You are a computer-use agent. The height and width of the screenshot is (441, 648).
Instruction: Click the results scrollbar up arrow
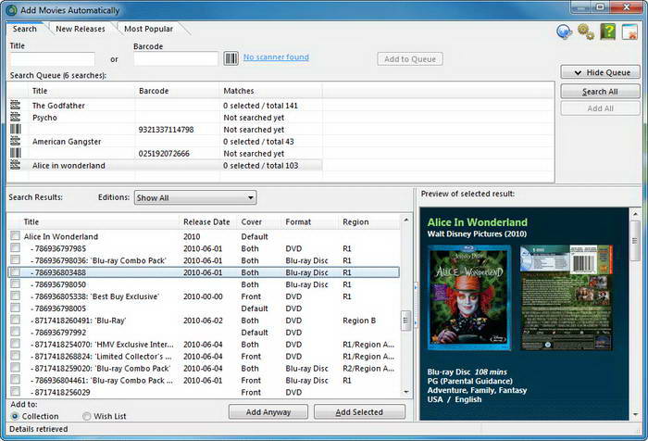point(405,220)
